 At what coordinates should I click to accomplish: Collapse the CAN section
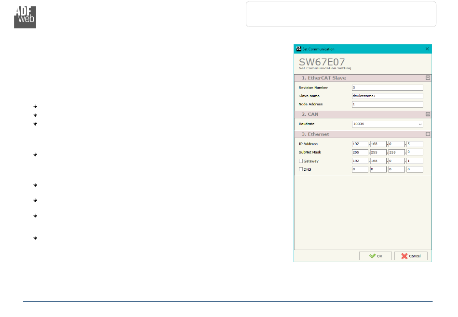tap(428, 114)
